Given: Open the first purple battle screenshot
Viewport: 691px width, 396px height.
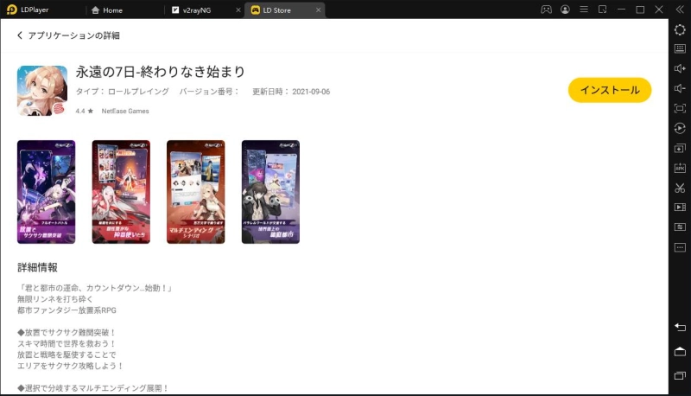Looking at the screenshot, I should click(47, 192).
